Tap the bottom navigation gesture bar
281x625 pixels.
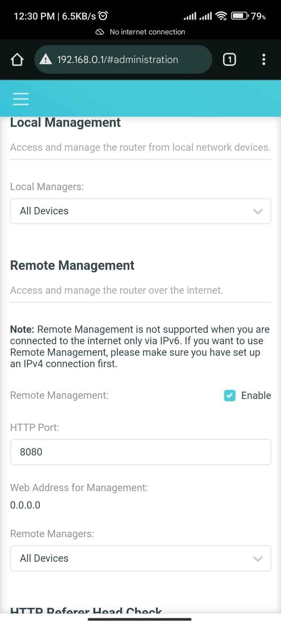click(x=140, y=619)
